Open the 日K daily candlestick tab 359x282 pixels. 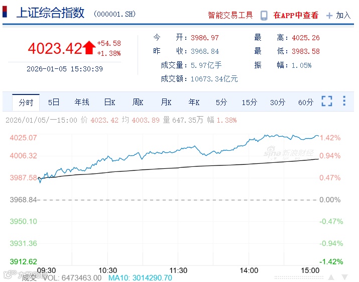(109, 102)
